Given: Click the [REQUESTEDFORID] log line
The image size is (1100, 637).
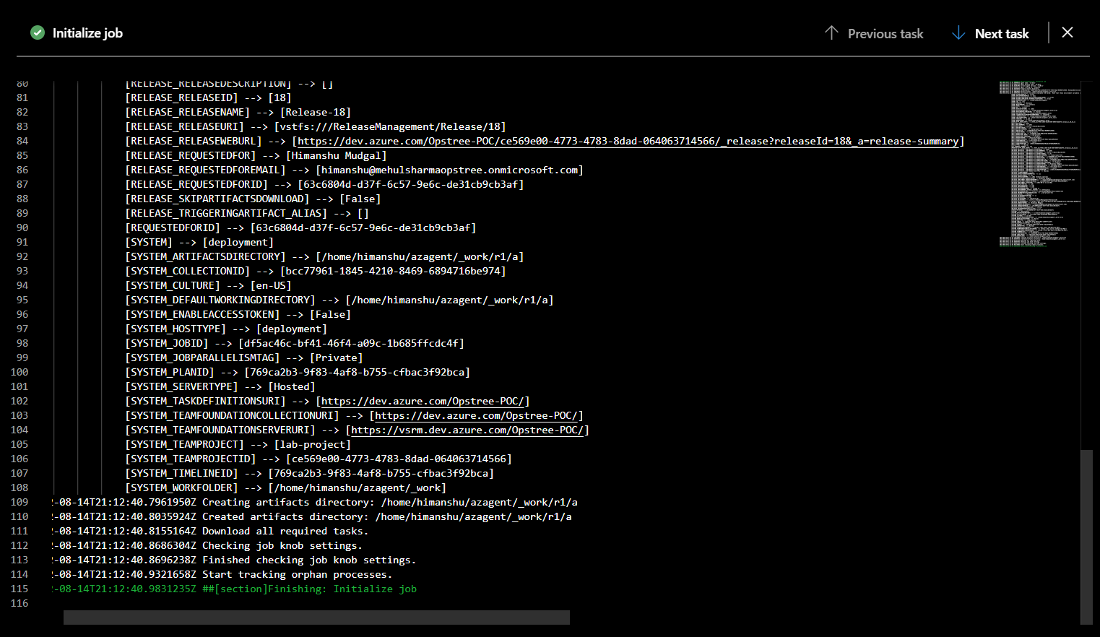Looking at the screenshot, I should coord(300,227).
